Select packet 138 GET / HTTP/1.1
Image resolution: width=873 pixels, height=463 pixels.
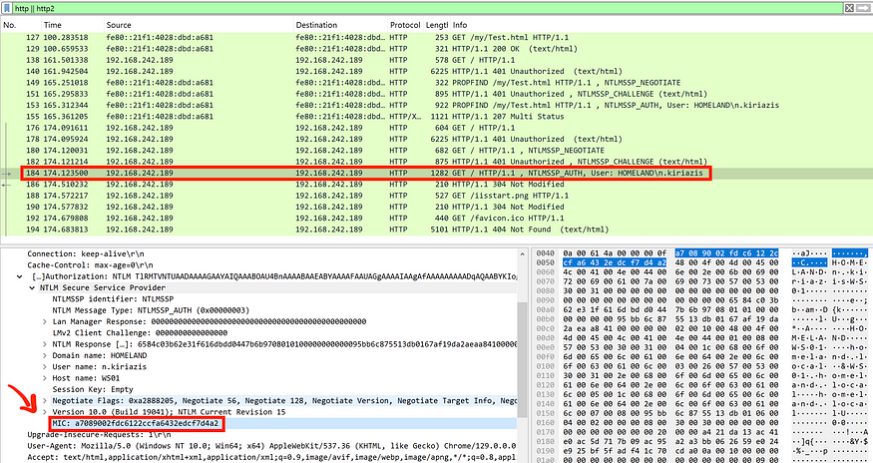click(x=437, y=60)
